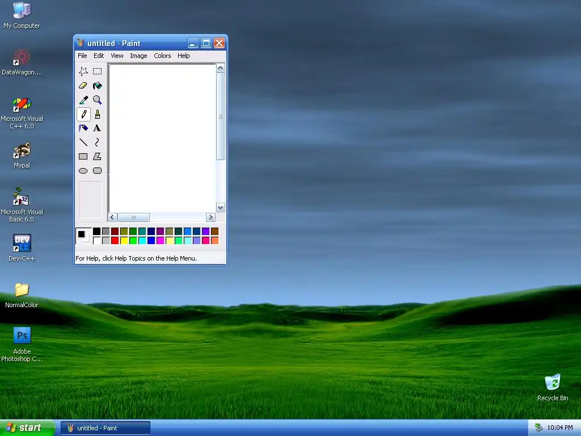Activate the Text tool

point(98,128)
